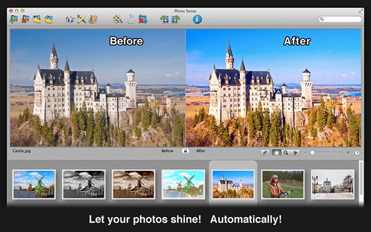Select the snowy town square thumbnail

coord(333,184)
